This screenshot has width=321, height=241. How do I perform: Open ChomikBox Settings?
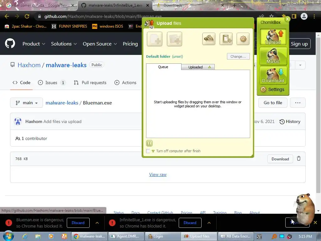(272, 89)
